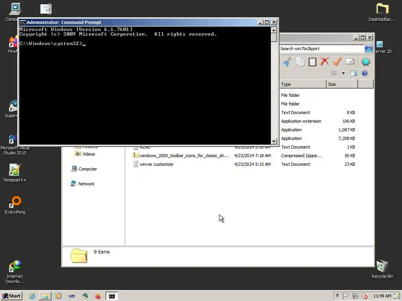Viewport: 402px width, 301px height.
Task: Switch to Command Prompt taskbar button
Action: [x=112, y=296]
